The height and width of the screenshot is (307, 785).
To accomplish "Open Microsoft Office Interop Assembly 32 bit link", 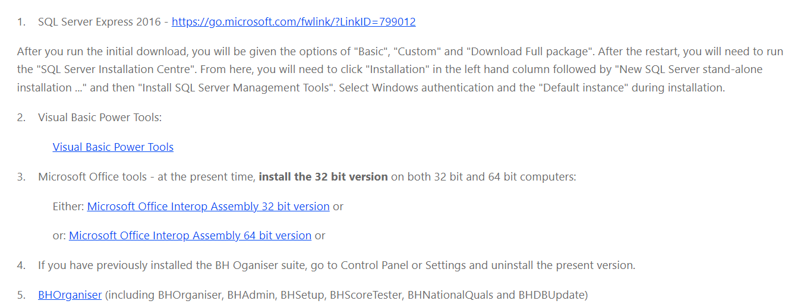I will [208, 207].
